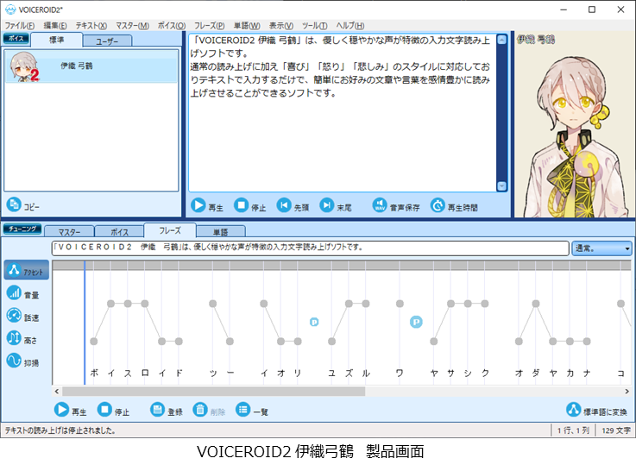Open the ファイル menu
This screenshot has width=636, height=471.
[x=20, y=26]
